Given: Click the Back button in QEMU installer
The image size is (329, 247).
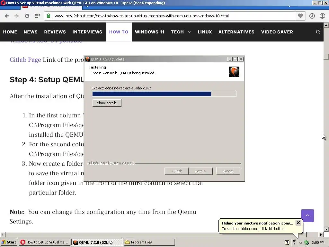Looking at the screenshot, I should tap(176, 171).
